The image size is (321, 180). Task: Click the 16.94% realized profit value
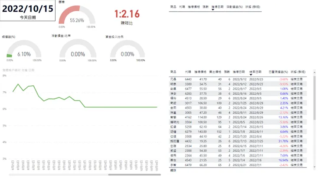[283, 160]
